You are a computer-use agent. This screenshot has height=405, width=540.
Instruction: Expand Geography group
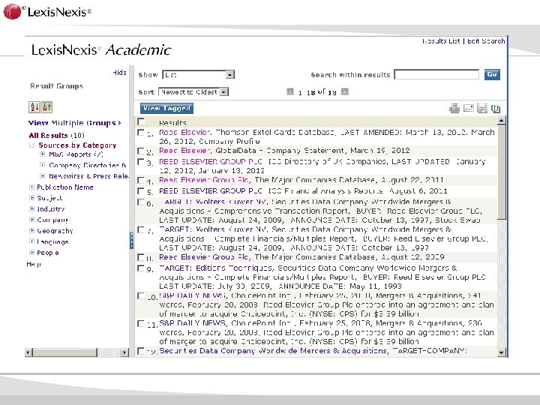(x=31, y=230)
